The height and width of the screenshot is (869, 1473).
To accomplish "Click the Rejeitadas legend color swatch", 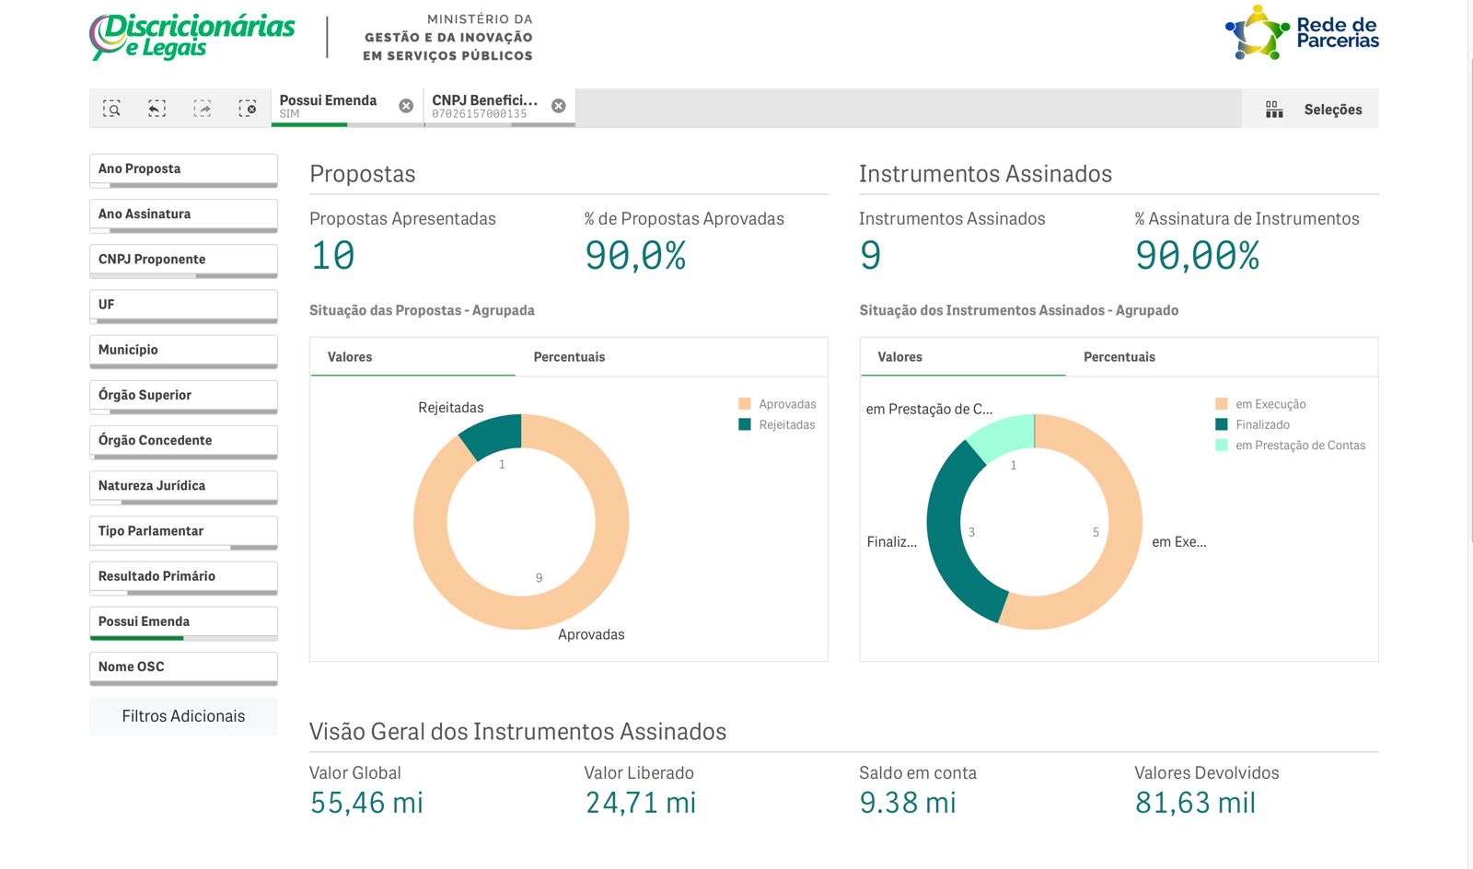I will [745, 424].
